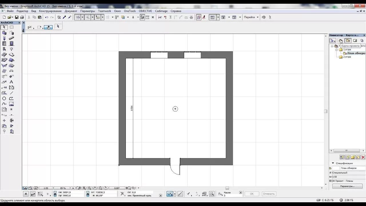Image resolution: width=366 pixels, height=206 pixels.
Task: Select the Arrow tool in the toolbox
Action: coord(4,27)
